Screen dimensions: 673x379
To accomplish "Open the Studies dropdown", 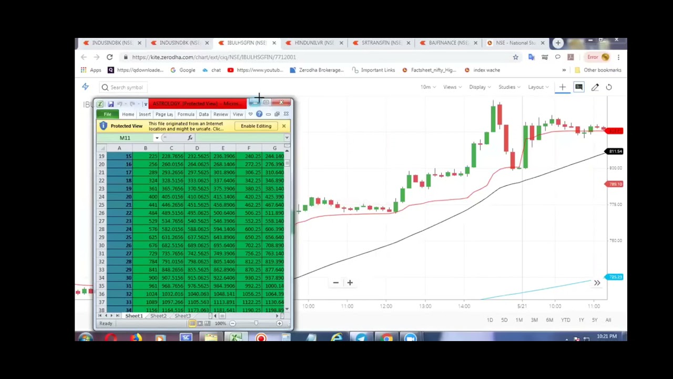I will pos(509,87).
